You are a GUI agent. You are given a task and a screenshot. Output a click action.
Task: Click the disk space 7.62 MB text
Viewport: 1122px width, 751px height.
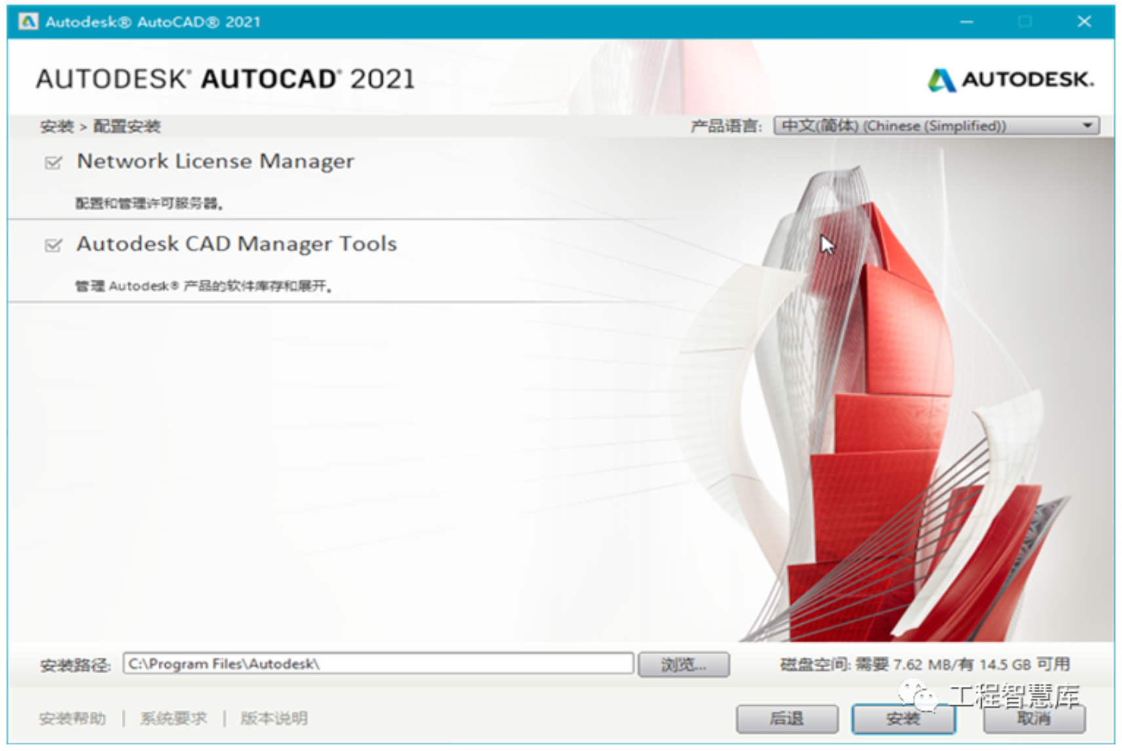coord(925,664)
